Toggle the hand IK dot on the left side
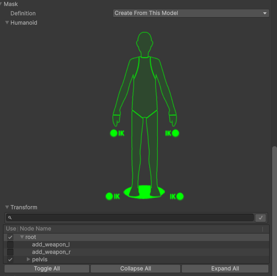 (113, 133)
